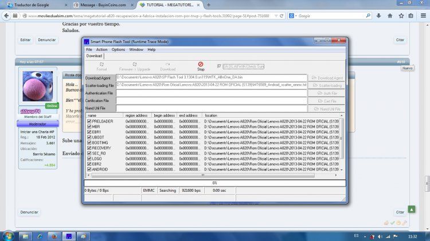Click the Cert File button
The height and width of the screenshot is (241, 430).
pos(326,101)
